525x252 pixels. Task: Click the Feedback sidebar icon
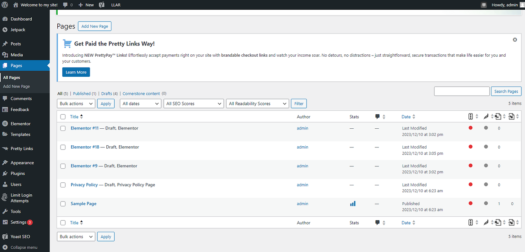(x=5, y=110)
